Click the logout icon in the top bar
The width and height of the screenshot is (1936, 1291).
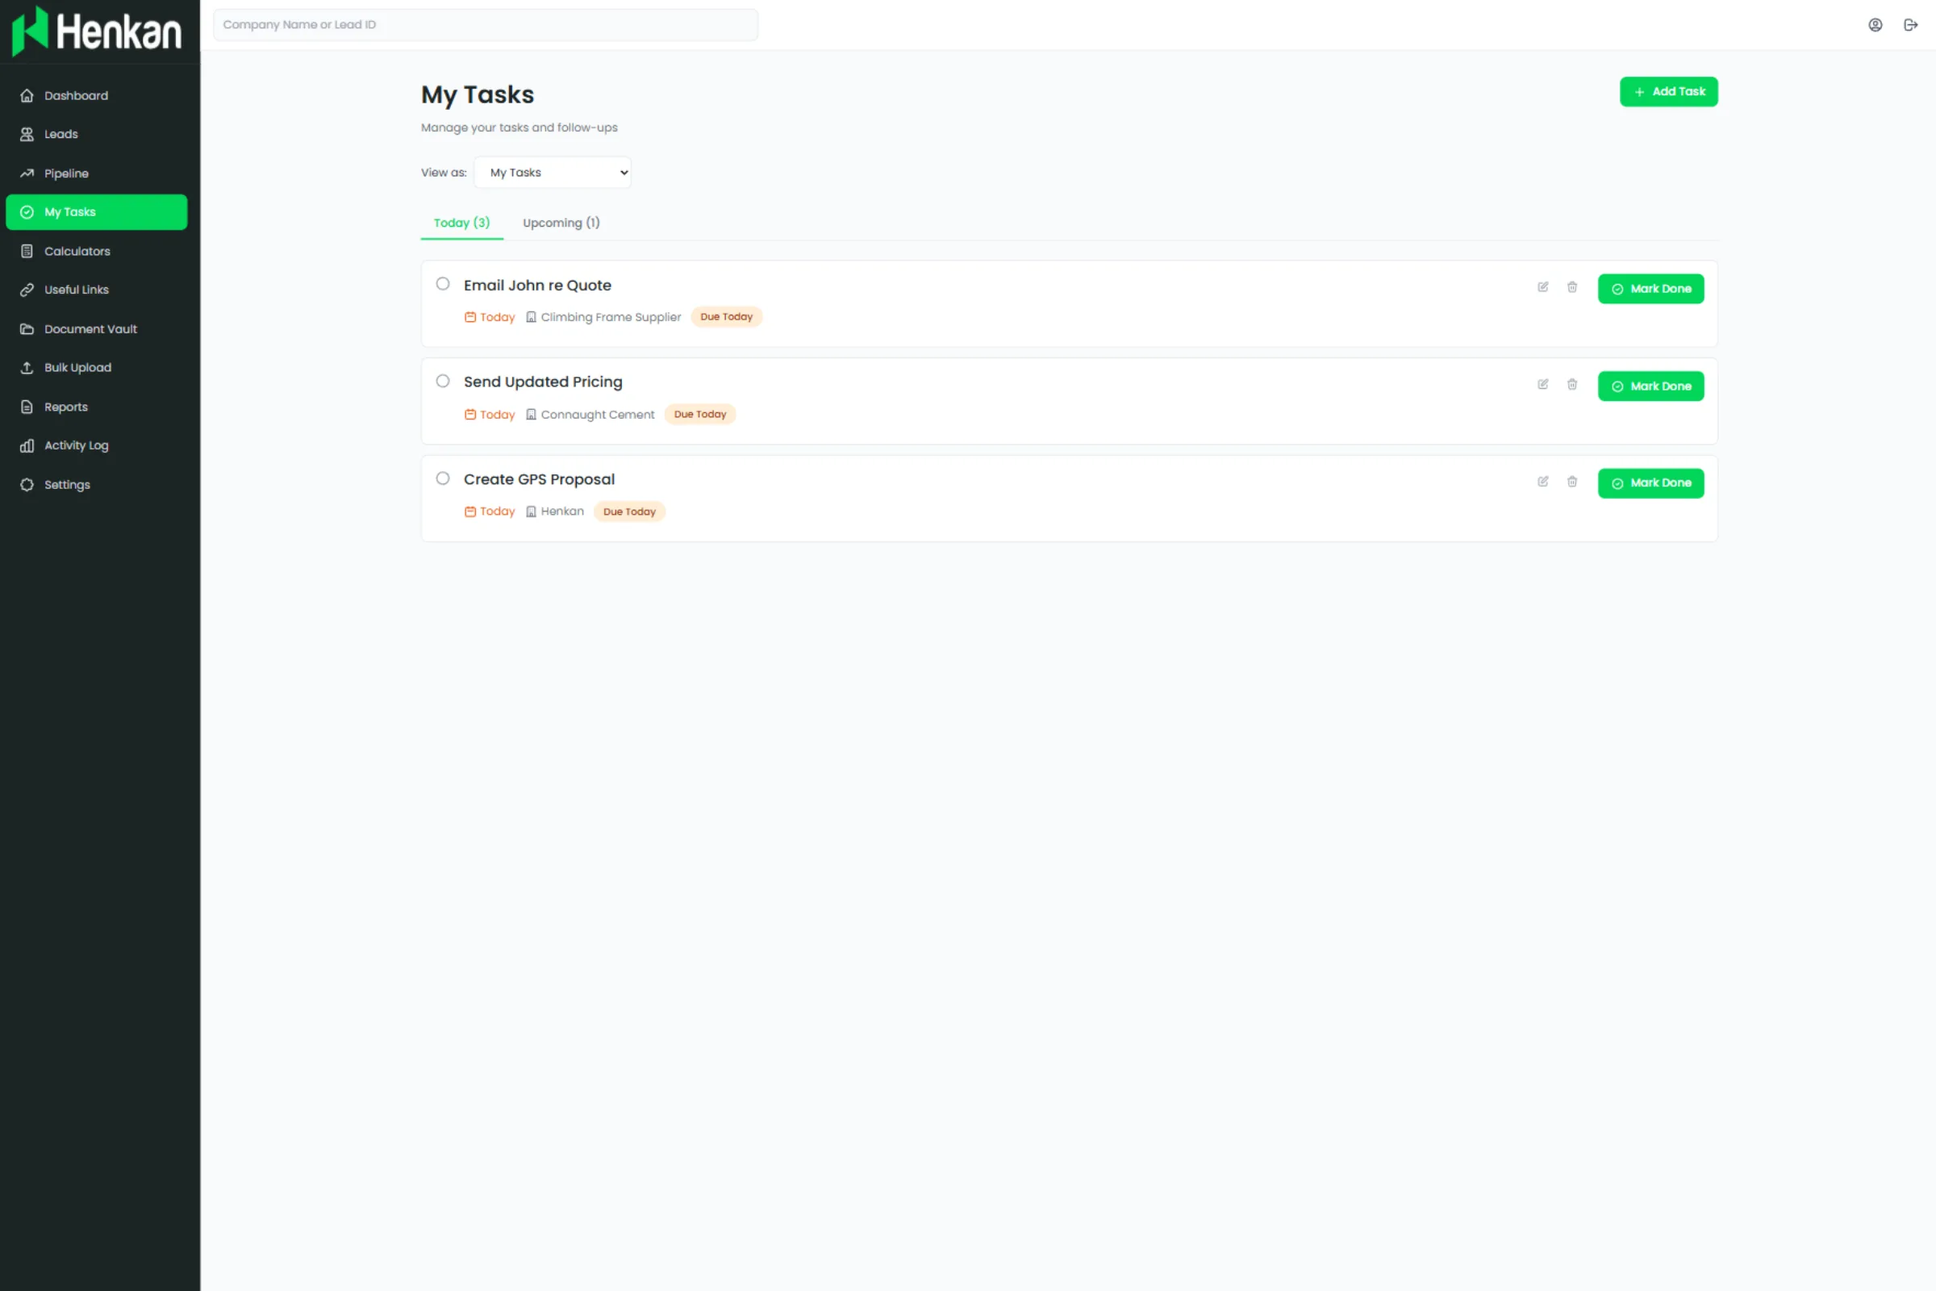coord(1910,24)
